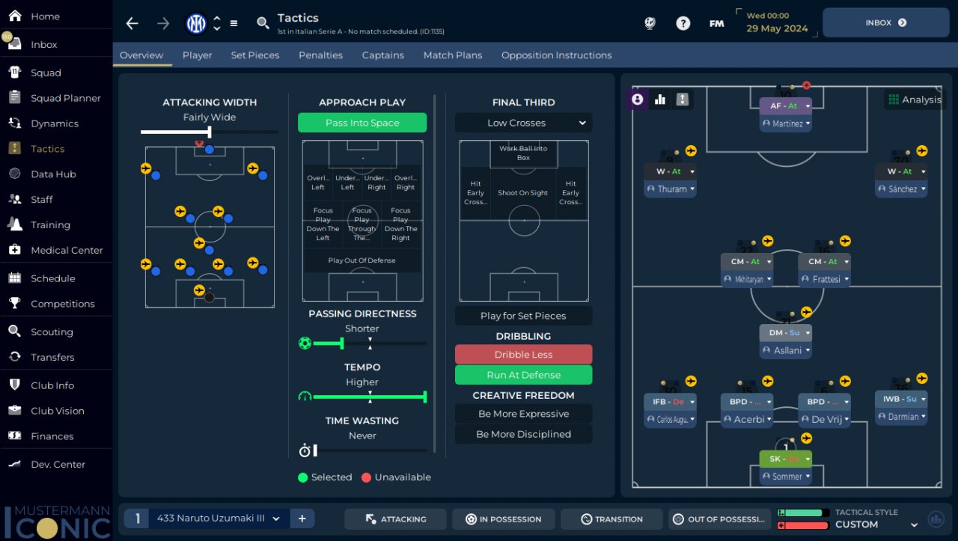Open the TRANSITION instructions
The height and width of the screenshot is (541, 958).
point(611,519)
